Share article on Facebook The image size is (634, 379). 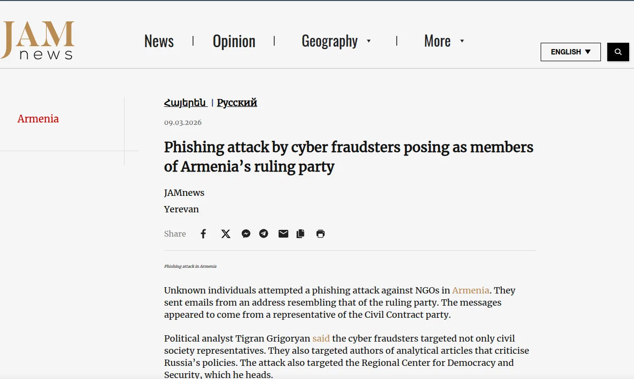[x=203, y=234]
